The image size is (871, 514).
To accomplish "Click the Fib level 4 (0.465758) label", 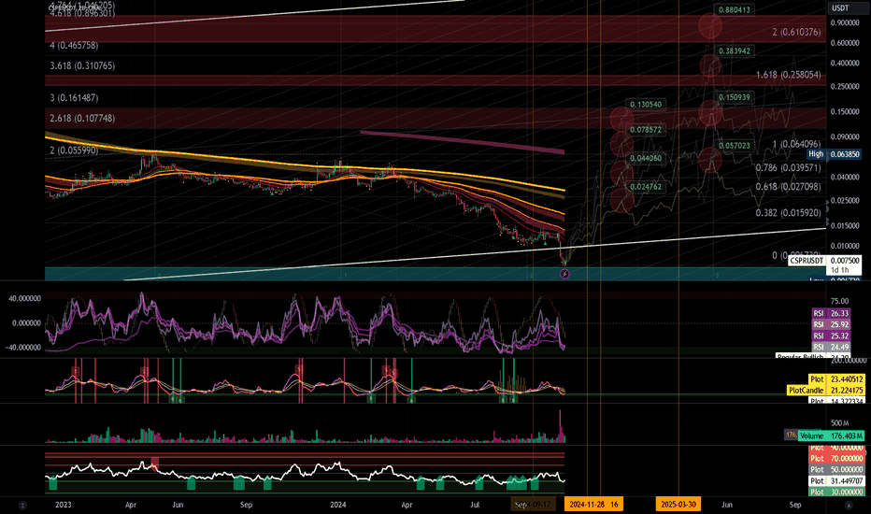I will pyautogui.click(x=74, y=46).
